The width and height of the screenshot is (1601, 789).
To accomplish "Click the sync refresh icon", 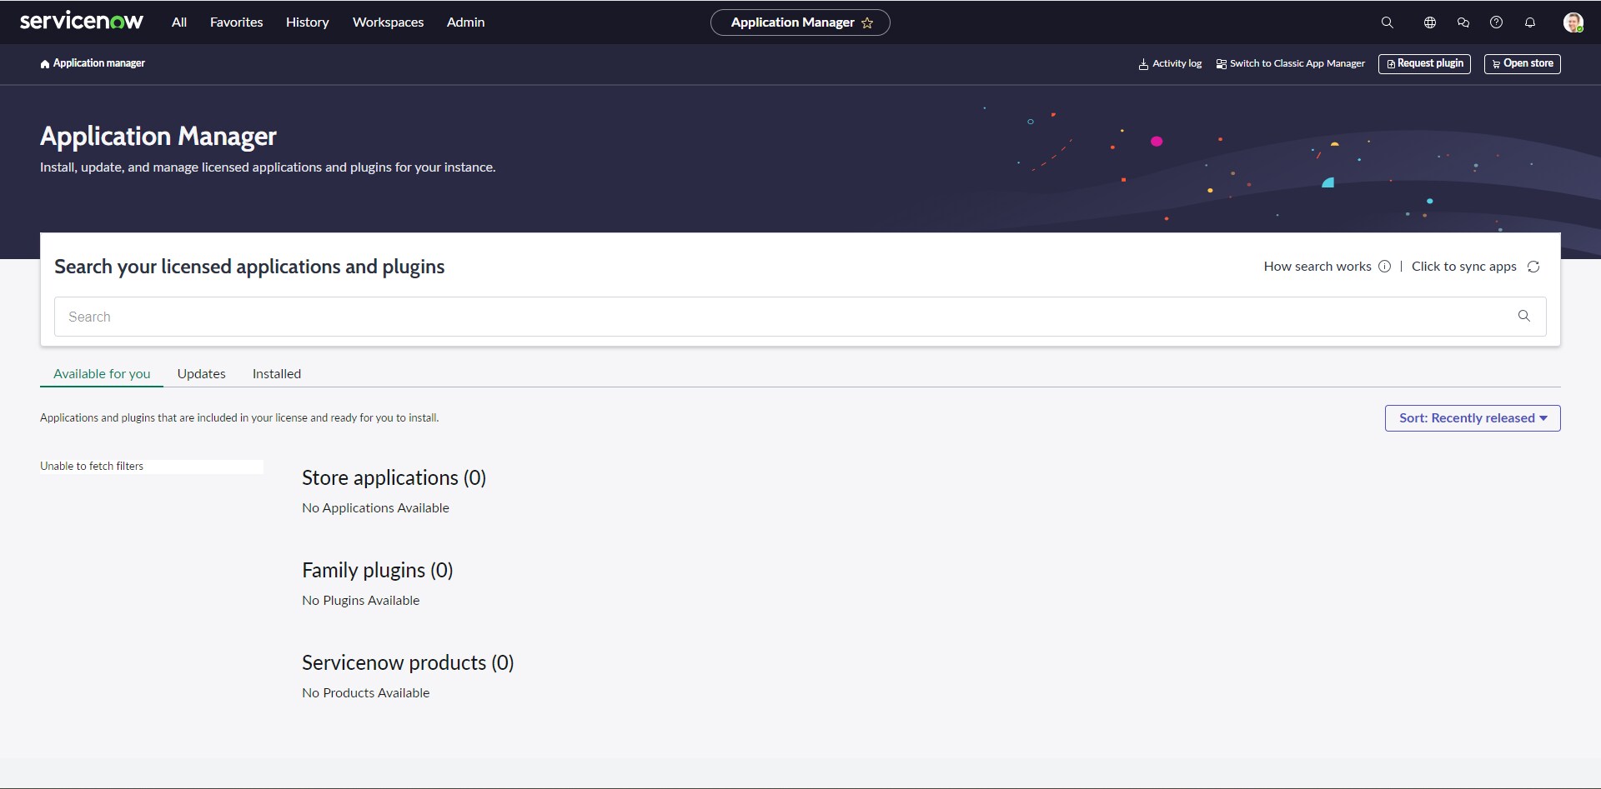I will click(x=1533, y=267).
